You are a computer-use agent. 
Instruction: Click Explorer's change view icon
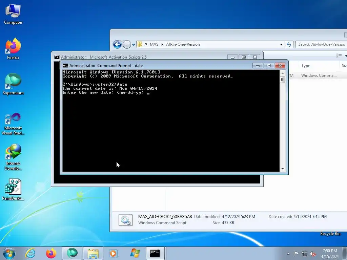(x=339, y=56)
